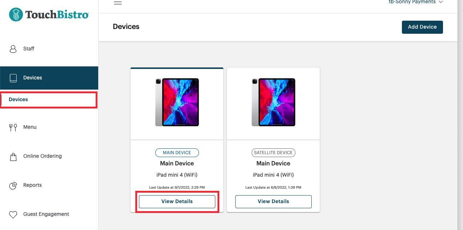Click the SATELLITE DEVICE badge
The image size is (463, 230).
point(273,152)
